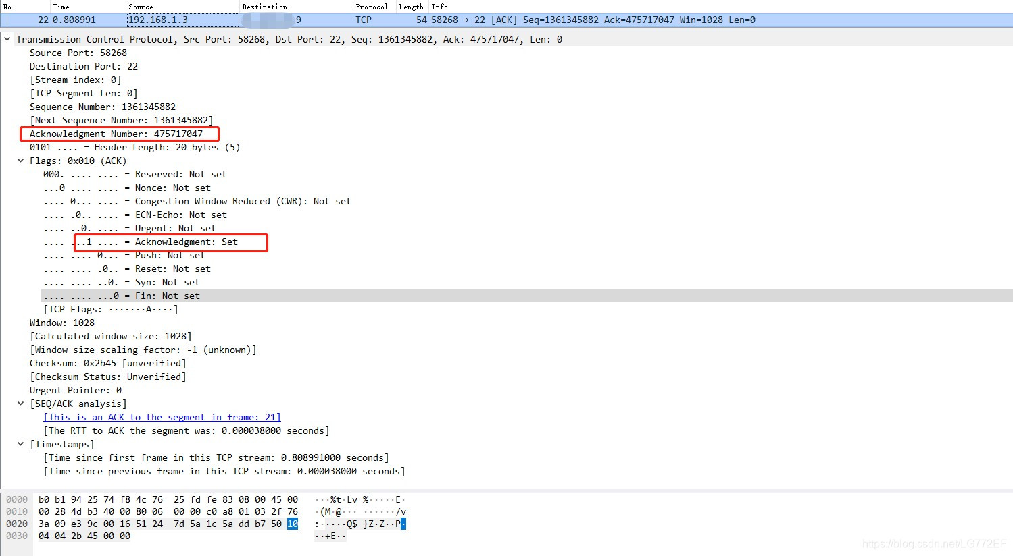Select [Checksum Status: Unverified] row
This screenshot has height=556, width=1013.
coord(108,377)
